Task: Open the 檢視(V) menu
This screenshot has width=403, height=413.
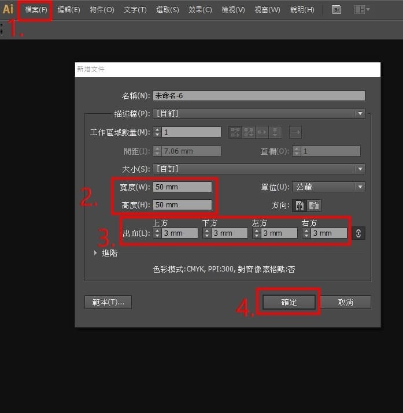Action: pyautogui.click(x=233, y=10)
